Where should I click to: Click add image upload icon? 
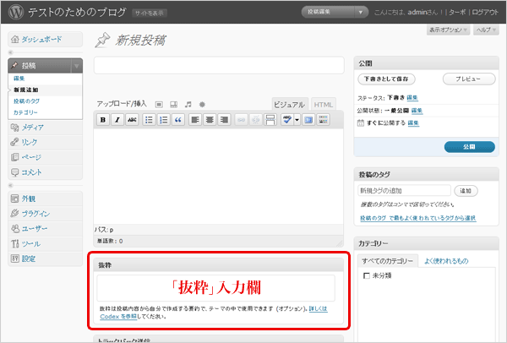[x=159, y=105]
